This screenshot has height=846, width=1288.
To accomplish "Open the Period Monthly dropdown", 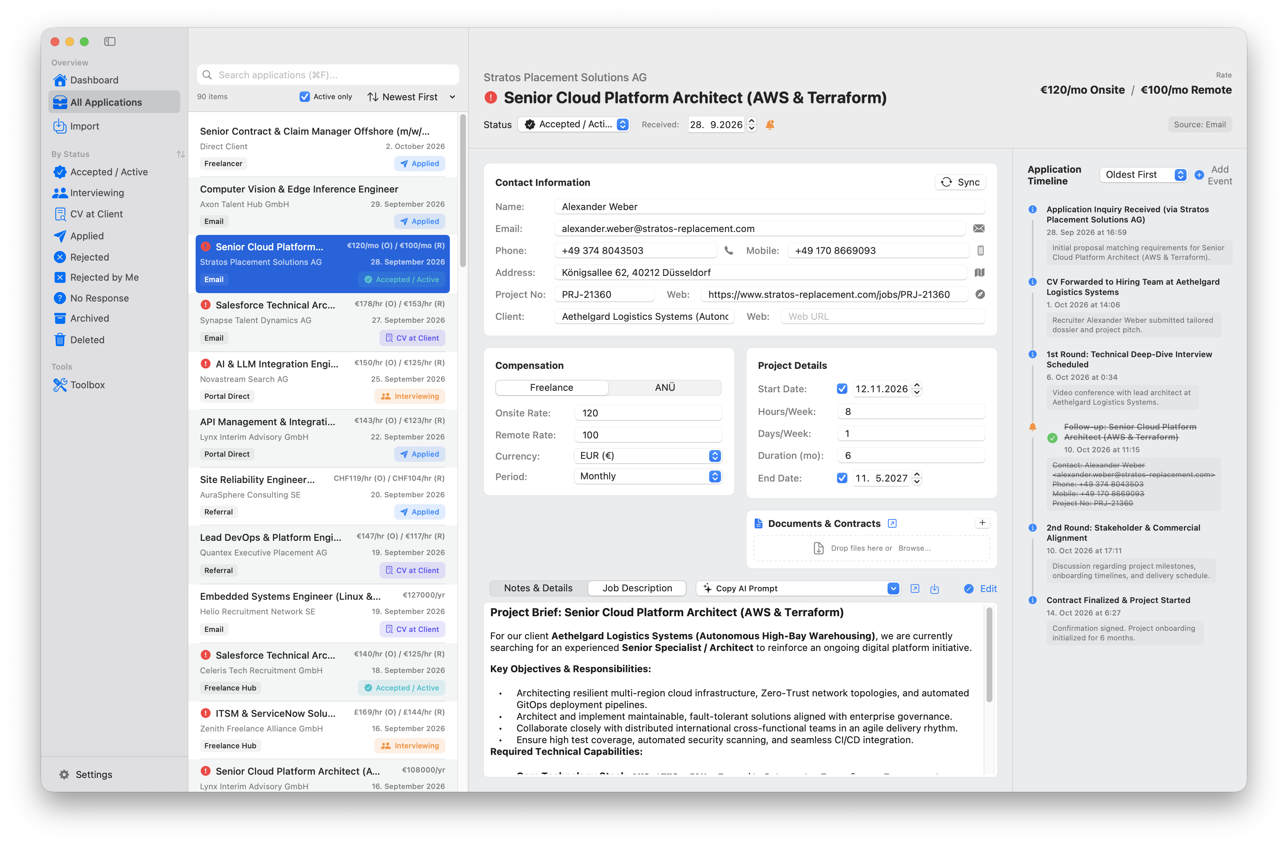I will tap(647, 476).
